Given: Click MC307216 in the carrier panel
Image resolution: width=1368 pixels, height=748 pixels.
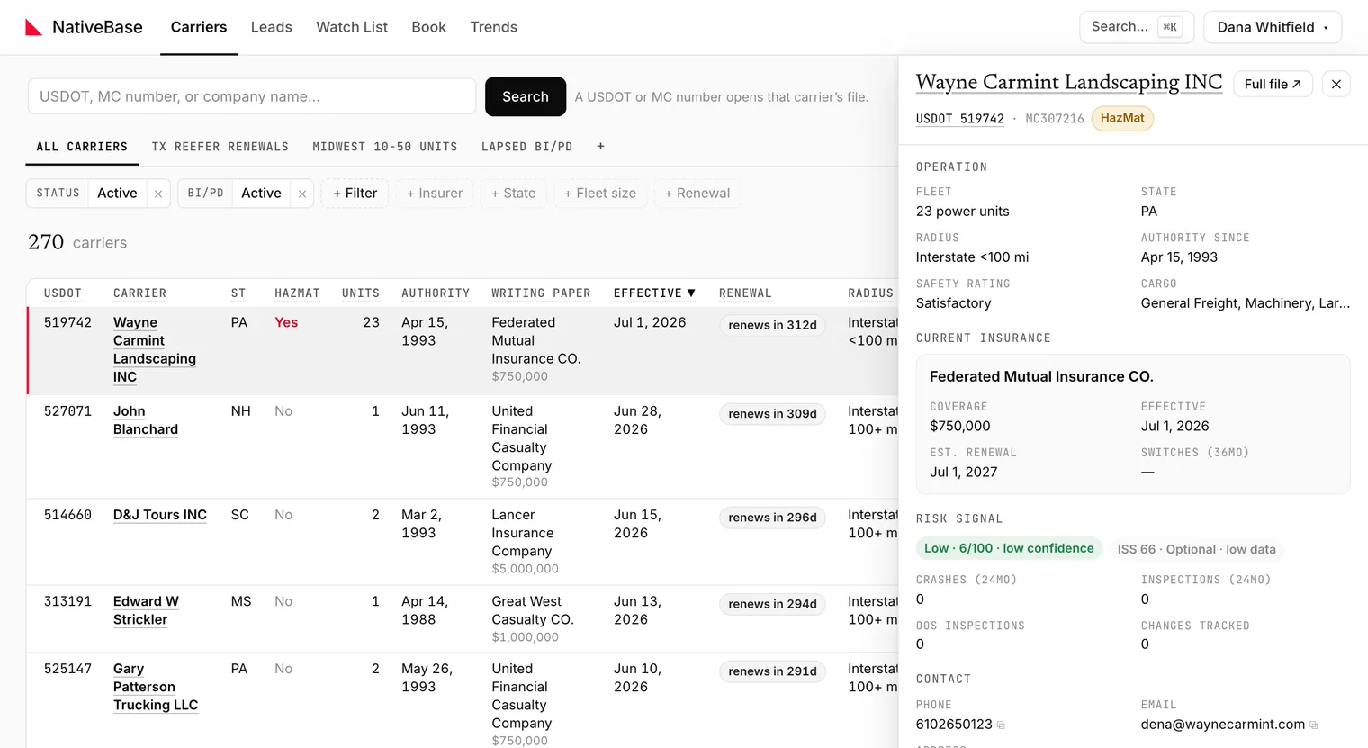Looking at the screenshot, I should tap(1055, 119).
